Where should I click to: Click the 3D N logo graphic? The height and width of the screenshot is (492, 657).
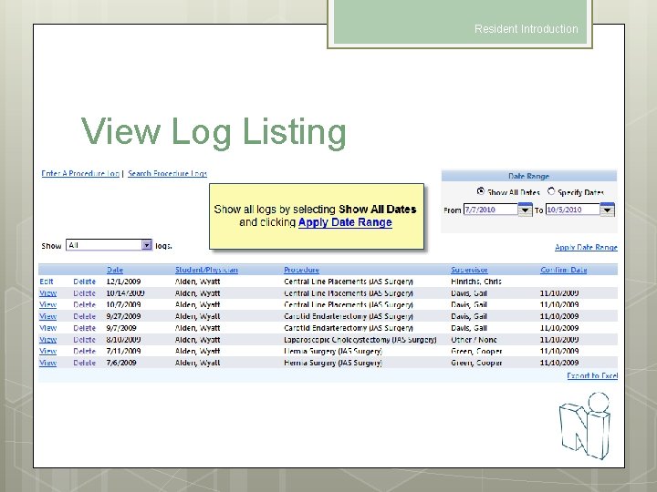coord(585,425)
